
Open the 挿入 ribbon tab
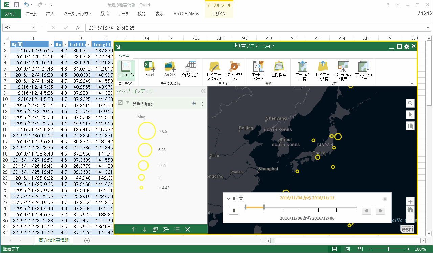pyautogui.click(x=50, y=14)
